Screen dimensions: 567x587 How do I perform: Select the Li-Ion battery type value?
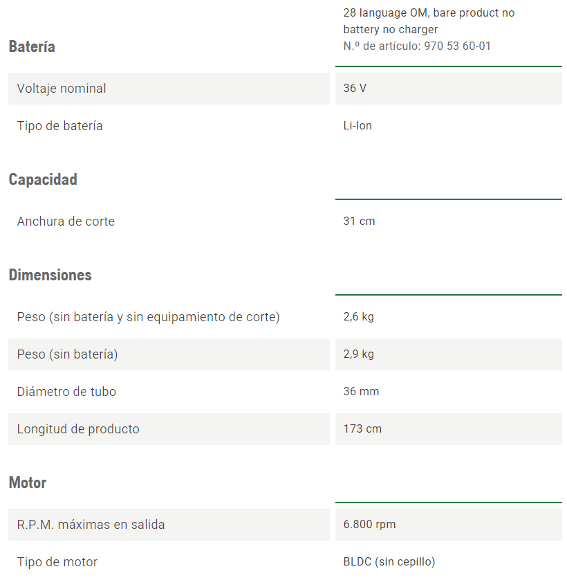pyautogui.click(x=357, y=126)
